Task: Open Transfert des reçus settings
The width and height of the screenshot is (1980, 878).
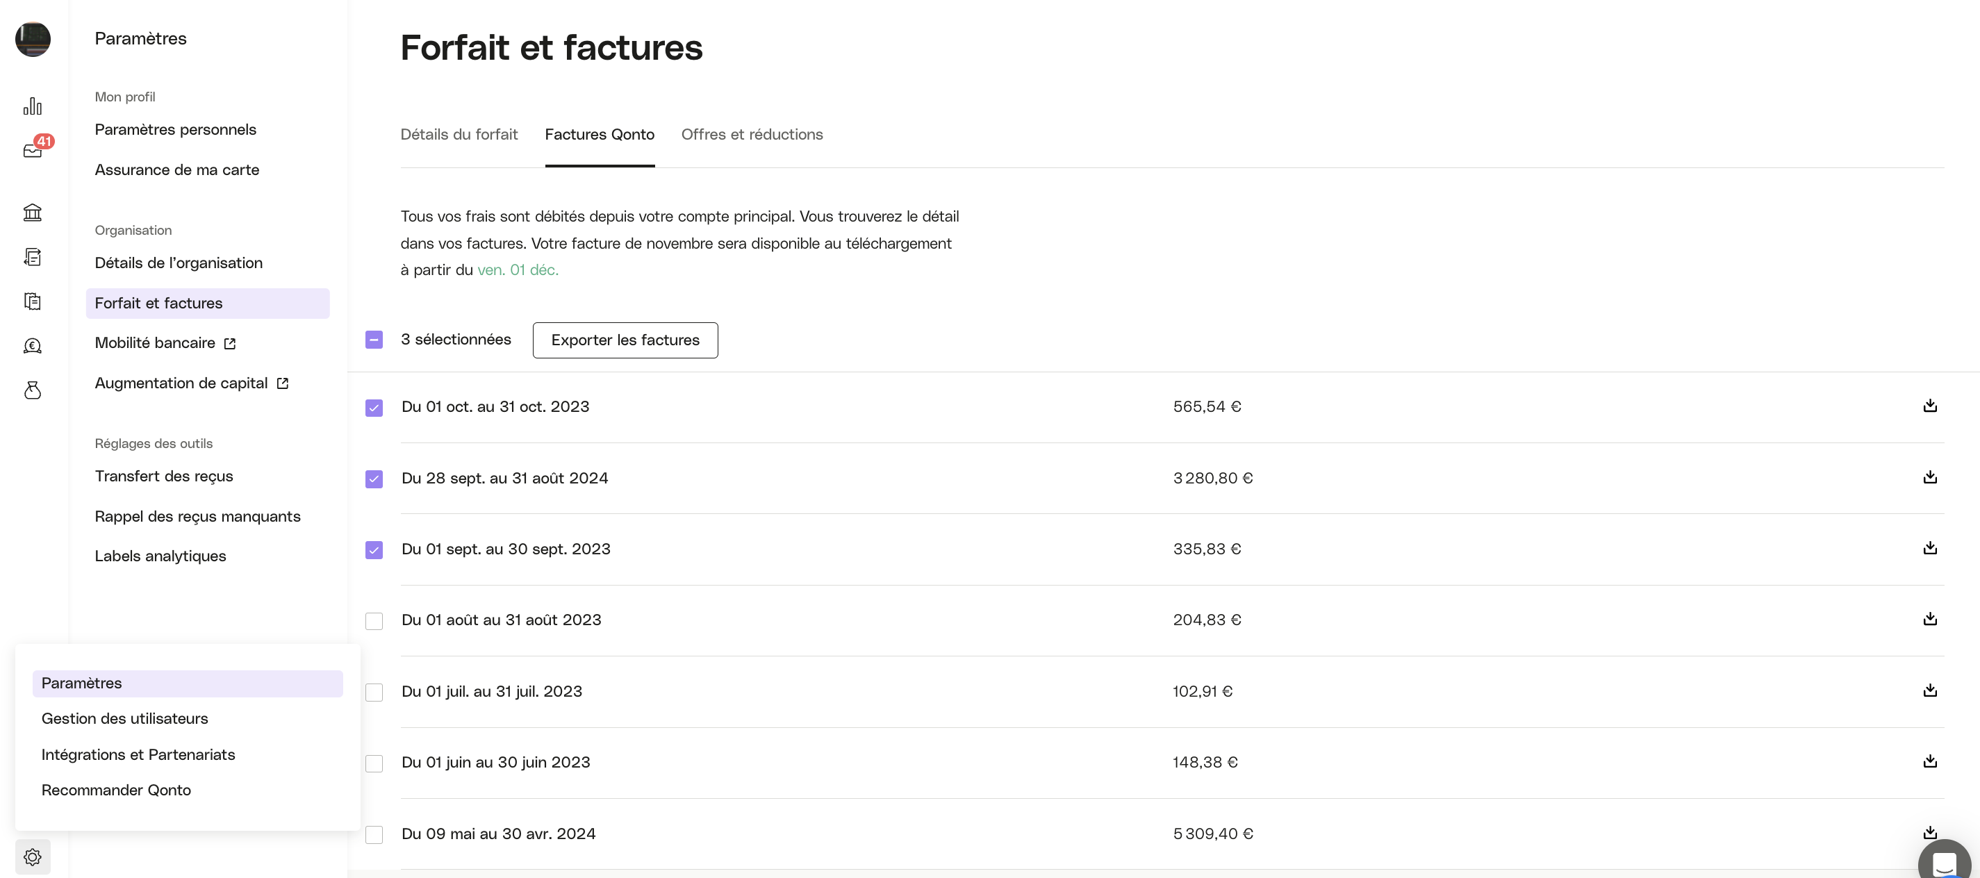Action: (x=164, y=477)
